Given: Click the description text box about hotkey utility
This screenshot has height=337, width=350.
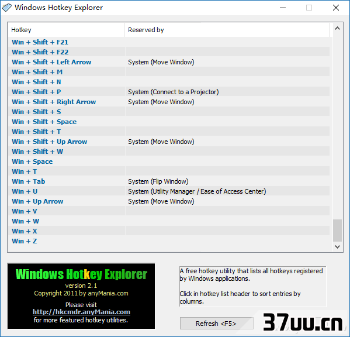Looking at the screenshot, I should tap(252, 287).
